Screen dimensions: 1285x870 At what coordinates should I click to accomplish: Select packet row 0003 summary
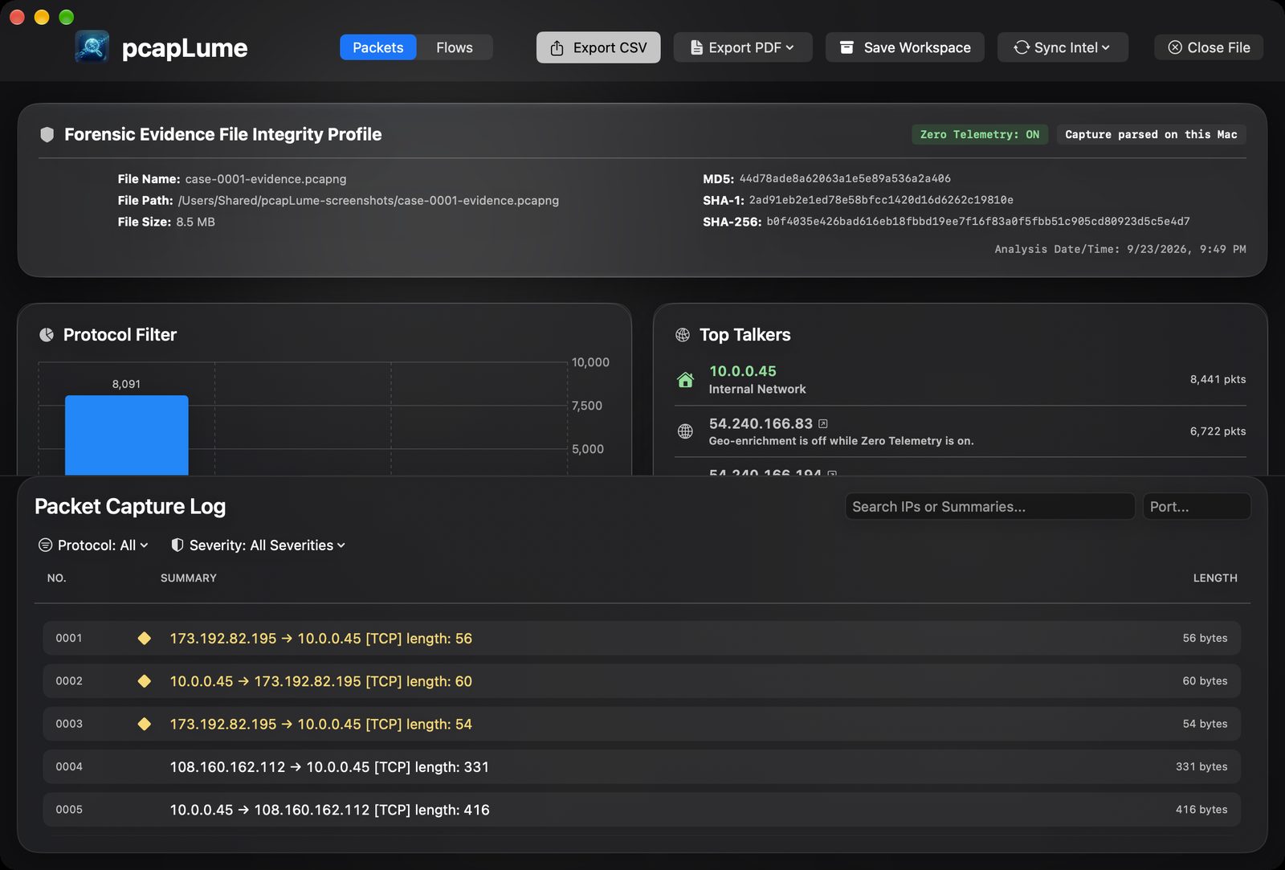pos(321,725)
